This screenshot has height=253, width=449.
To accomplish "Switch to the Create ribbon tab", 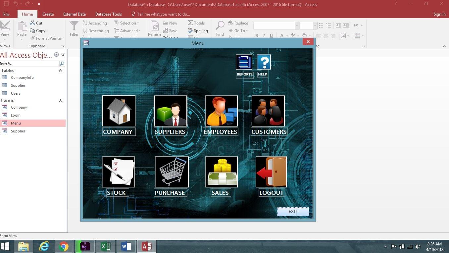I will (48, 14).
